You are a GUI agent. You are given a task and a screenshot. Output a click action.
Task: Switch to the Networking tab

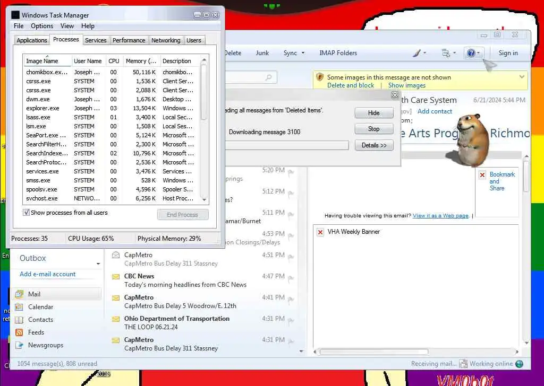(x=166, y=40)
